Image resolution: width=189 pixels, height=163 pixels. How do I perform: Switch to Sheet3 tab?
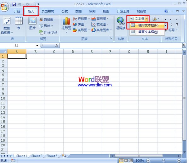(x=52, y=156)
